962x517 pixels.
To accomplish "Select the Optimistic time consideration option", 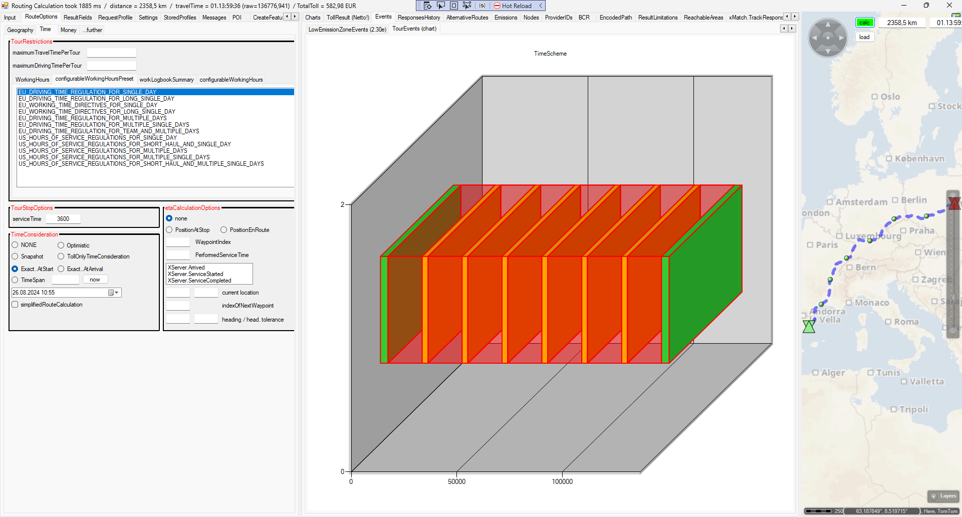I will pos(61,245).
